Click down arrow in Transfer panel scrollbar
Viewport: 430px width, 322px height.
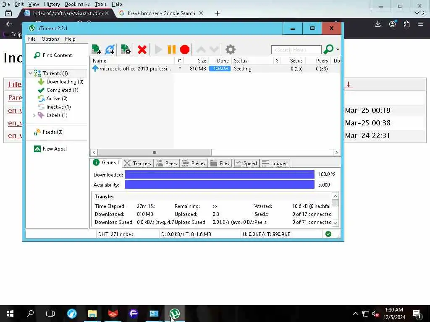[x=335, y=223]
